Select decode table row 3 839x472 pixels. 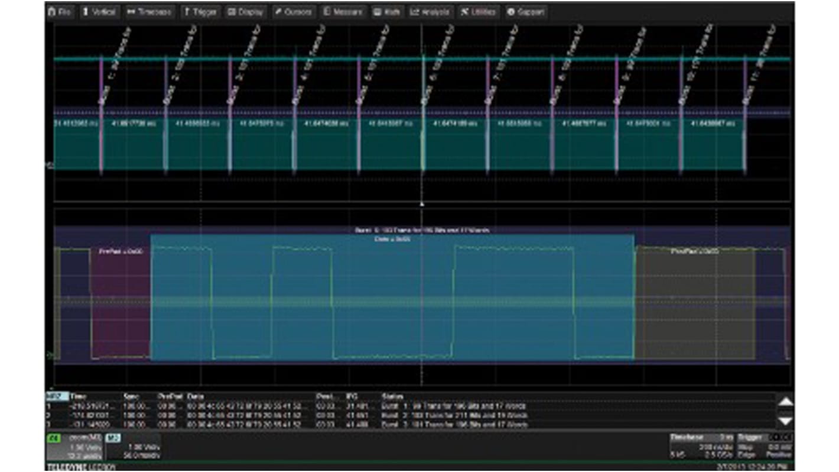tap(411, 423)
